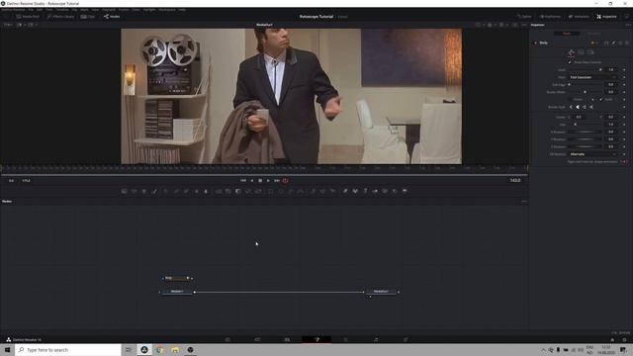
Task: Switch to the Tools tab in Inspector
Action: click(567, 34)
